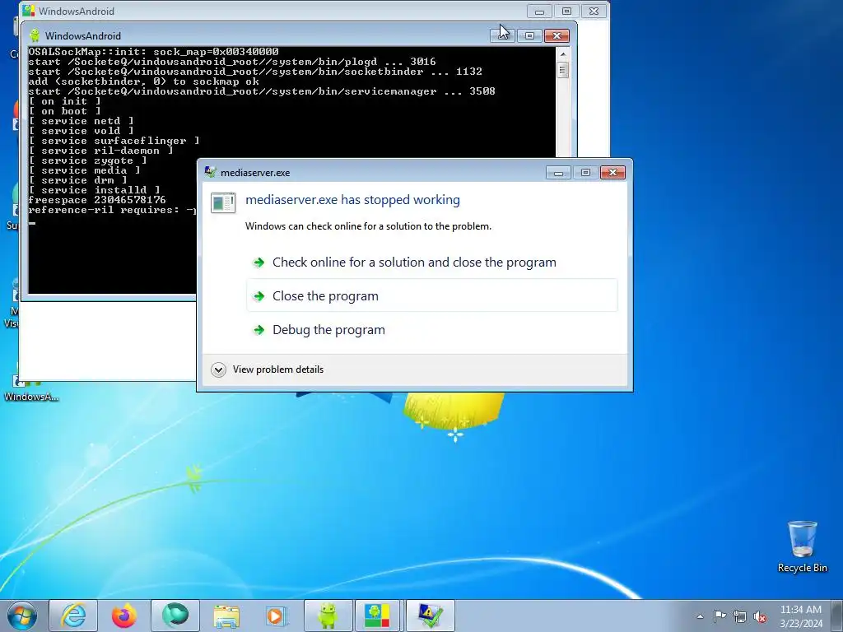Launch Windows Media Player from taskbar
This screenshot has width=843, height=632.
277,616
